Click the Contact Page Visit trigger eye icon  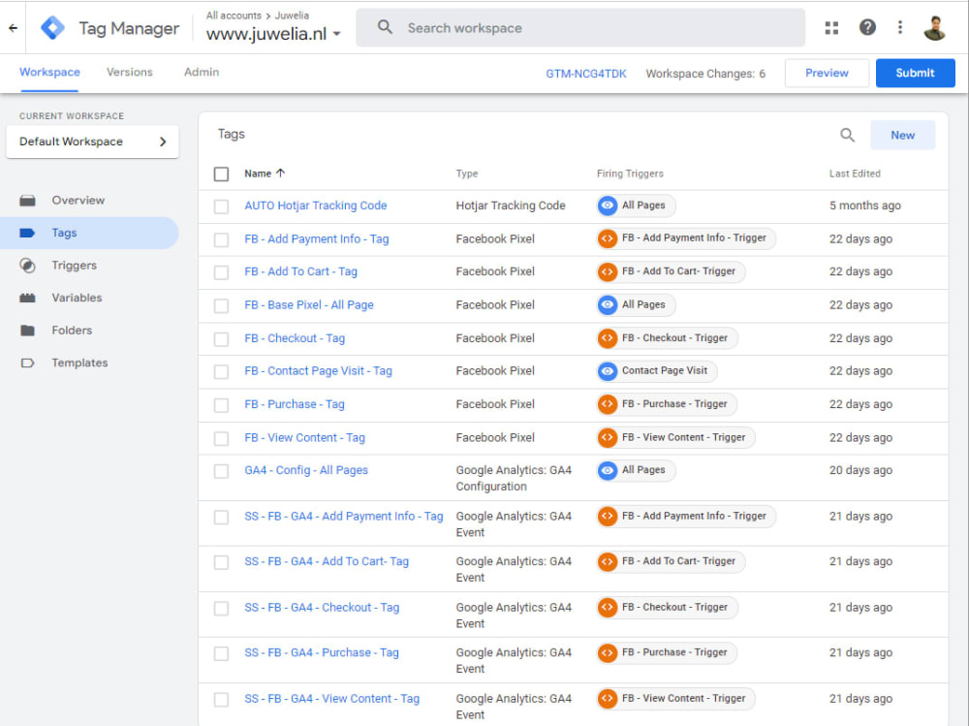[608, 371]
